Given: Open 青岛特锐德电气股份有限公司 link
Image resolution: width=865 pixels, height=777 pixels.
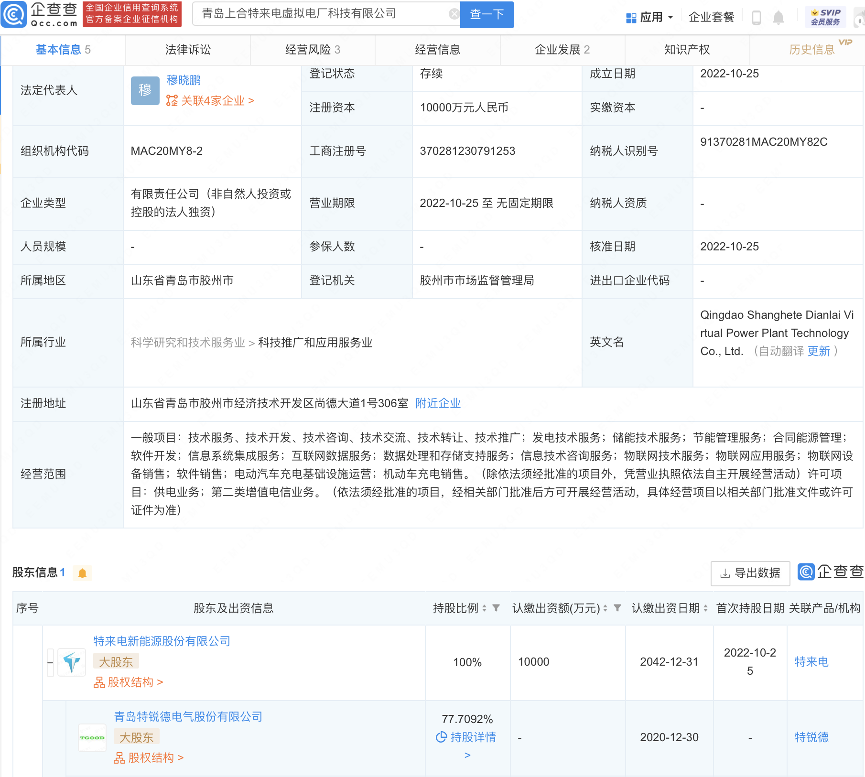Looking at the screenshot, I should coord(188,717).
